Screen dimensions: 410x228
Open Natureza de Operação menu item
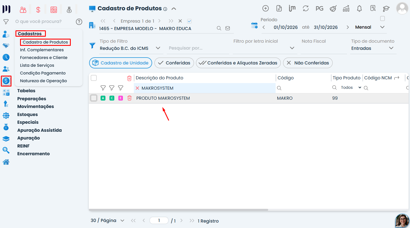44,81
